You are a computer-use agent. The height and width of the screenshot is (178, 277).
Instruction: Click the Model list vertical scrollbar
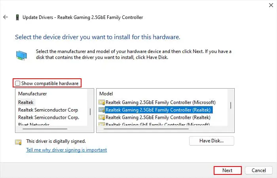coord(230,106)
